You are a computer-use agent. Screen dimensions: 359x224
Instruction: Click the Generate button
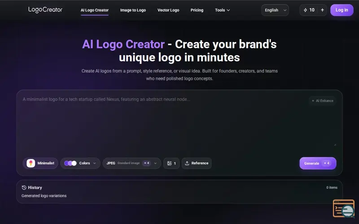(318, 163)
